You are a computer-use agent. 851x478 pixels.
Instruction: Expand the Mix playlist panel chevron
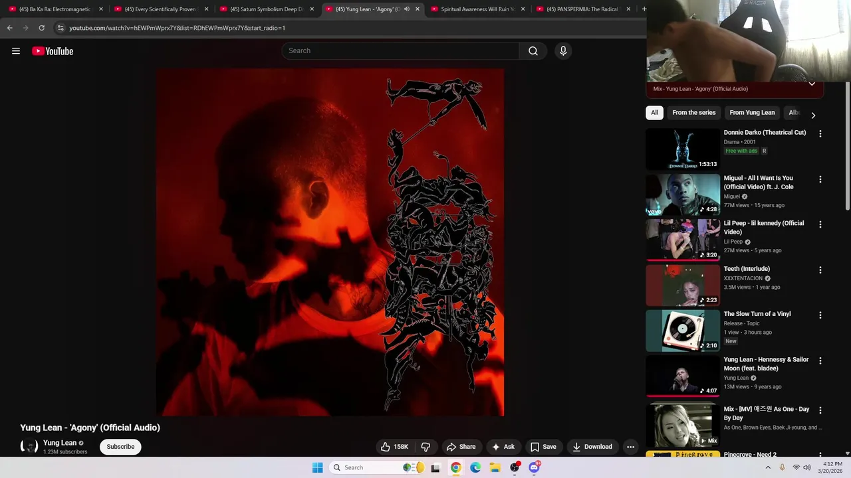[x=812, y=84]
